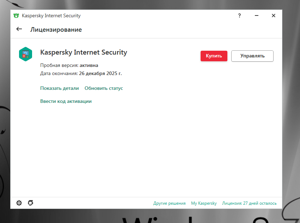
Task: Click the Дата окончания expiration date text
Action: click(x=81, y=73)
